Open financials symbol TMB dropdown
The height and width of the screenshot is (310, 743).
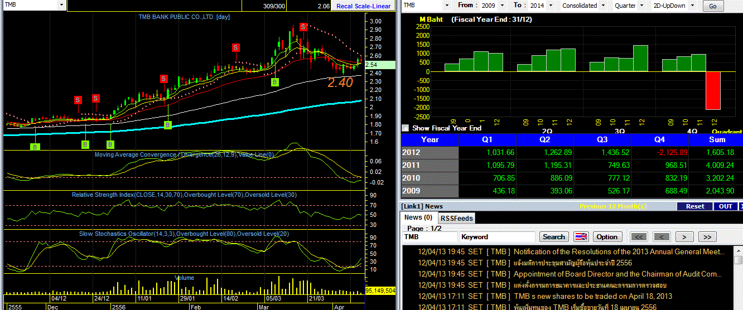pos(447,5)
